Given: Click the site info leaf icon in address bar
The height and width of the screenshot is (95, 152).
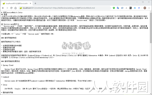Looking at the screenshot, I should 21,8.
